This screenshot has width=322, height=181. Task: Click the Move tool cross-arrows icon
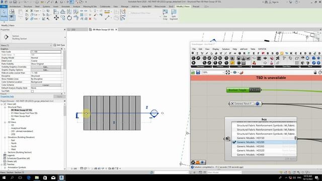coord(56,18)
